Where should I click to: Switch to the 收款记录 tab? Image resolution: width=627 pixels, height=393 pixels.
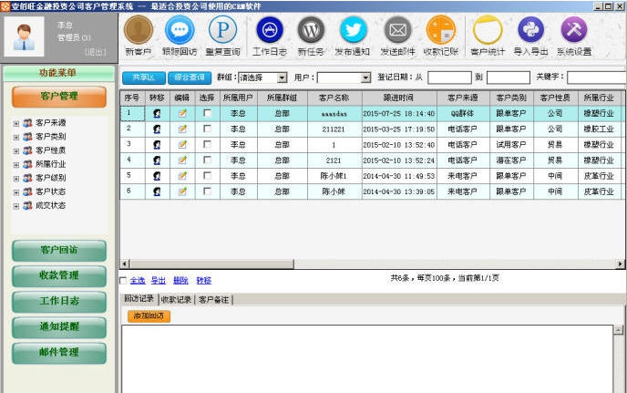[176, 299]
